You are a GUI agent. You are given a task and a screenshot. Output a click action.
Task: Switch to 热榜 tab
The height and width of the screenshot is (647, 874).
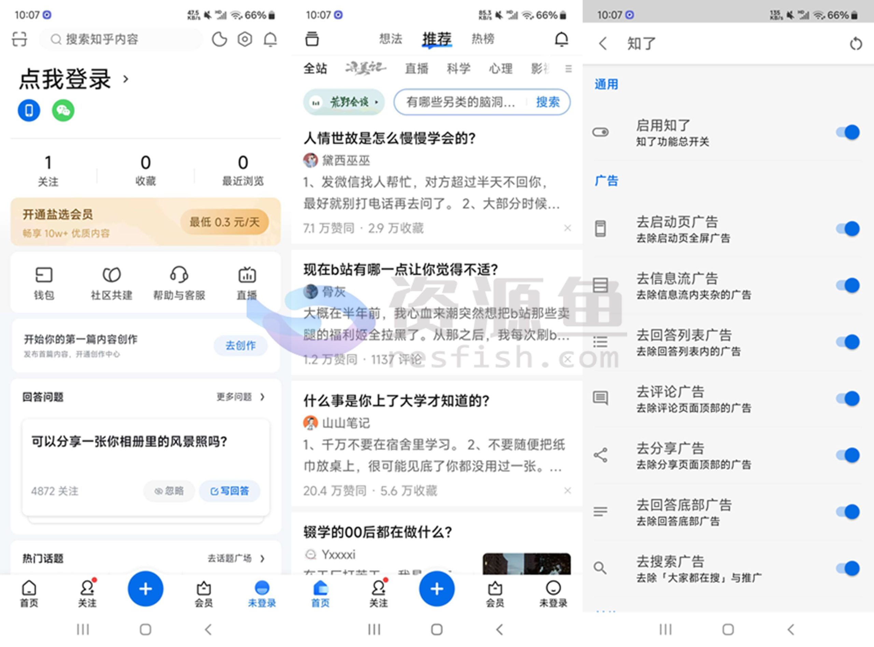point(483,39)
